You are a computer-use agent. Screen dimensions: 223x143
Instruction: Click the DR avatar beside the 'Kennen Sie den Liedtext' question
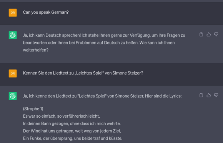tap(13, 73)
